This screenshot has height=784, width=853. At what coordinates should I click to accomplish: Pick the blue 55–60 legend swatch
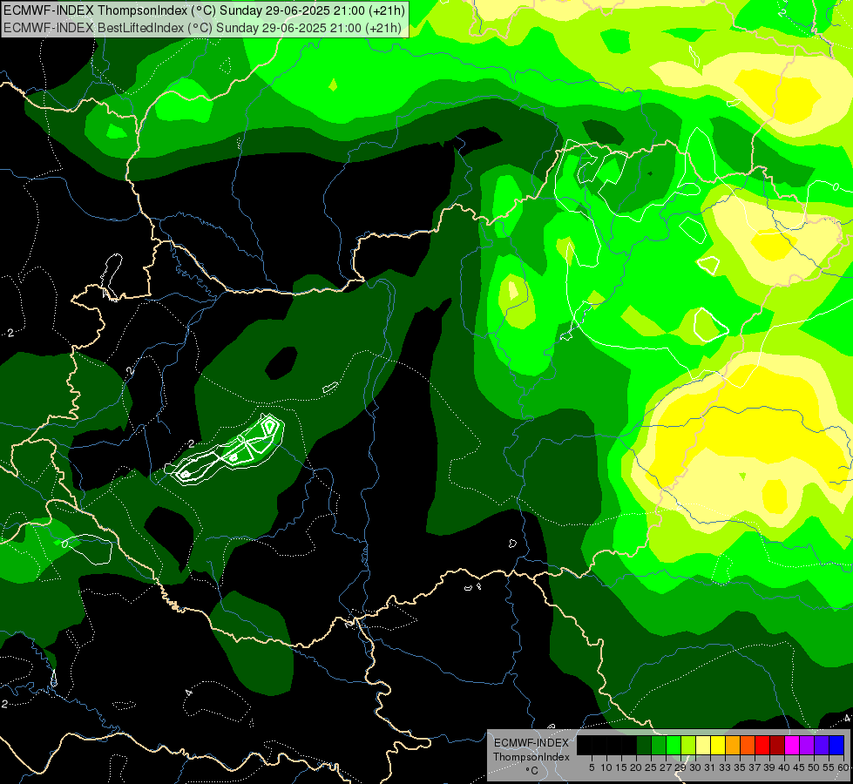click(x=836, y=745)
